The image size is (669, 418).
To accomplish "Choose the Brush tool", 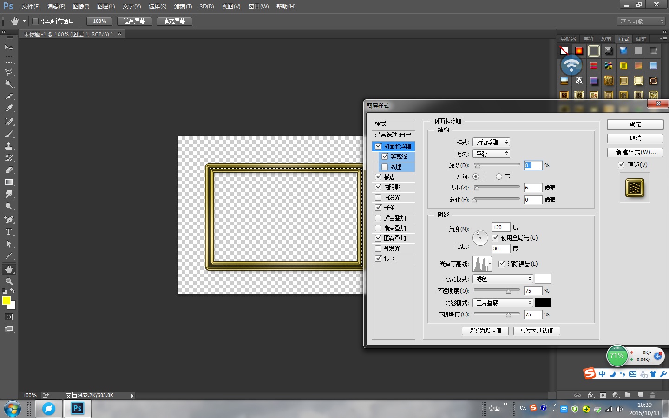I will pos(8,133).
